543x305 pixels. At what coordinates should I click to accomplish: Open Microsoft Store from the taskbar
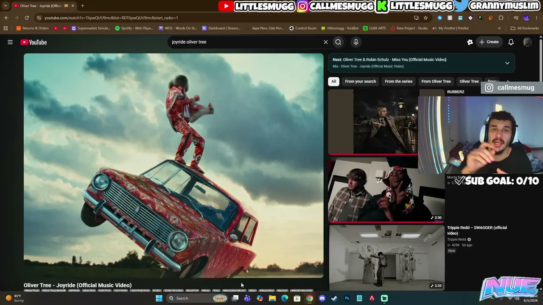(297, 298)
